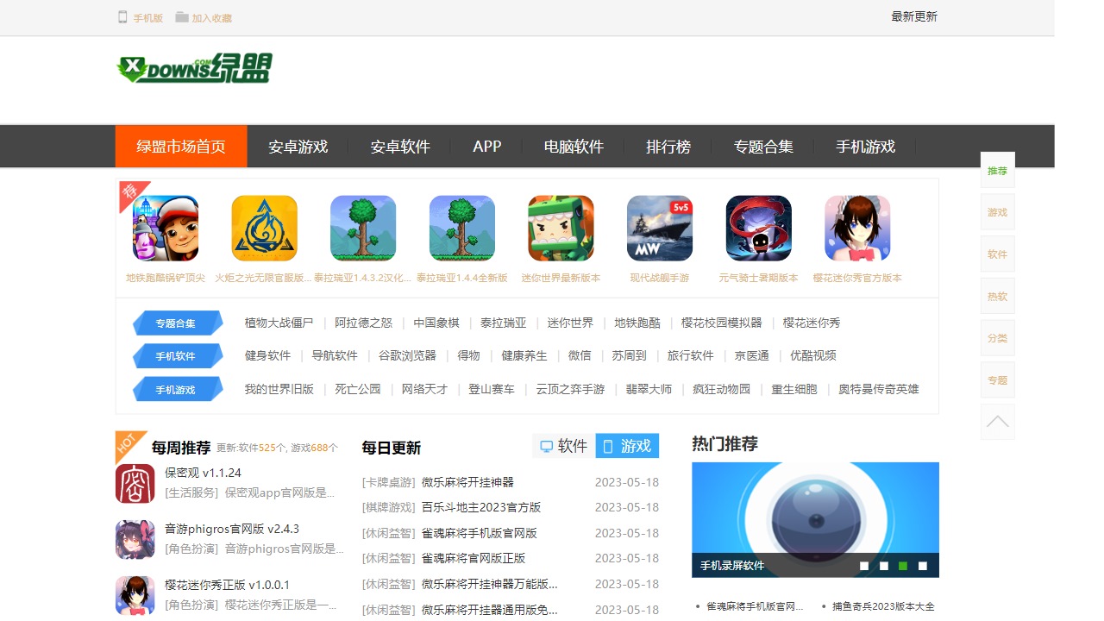The height and width of the screenshot is (621, 1104).
Task: Select the fourth carousel indicator dot
Action: pos(923,566)
